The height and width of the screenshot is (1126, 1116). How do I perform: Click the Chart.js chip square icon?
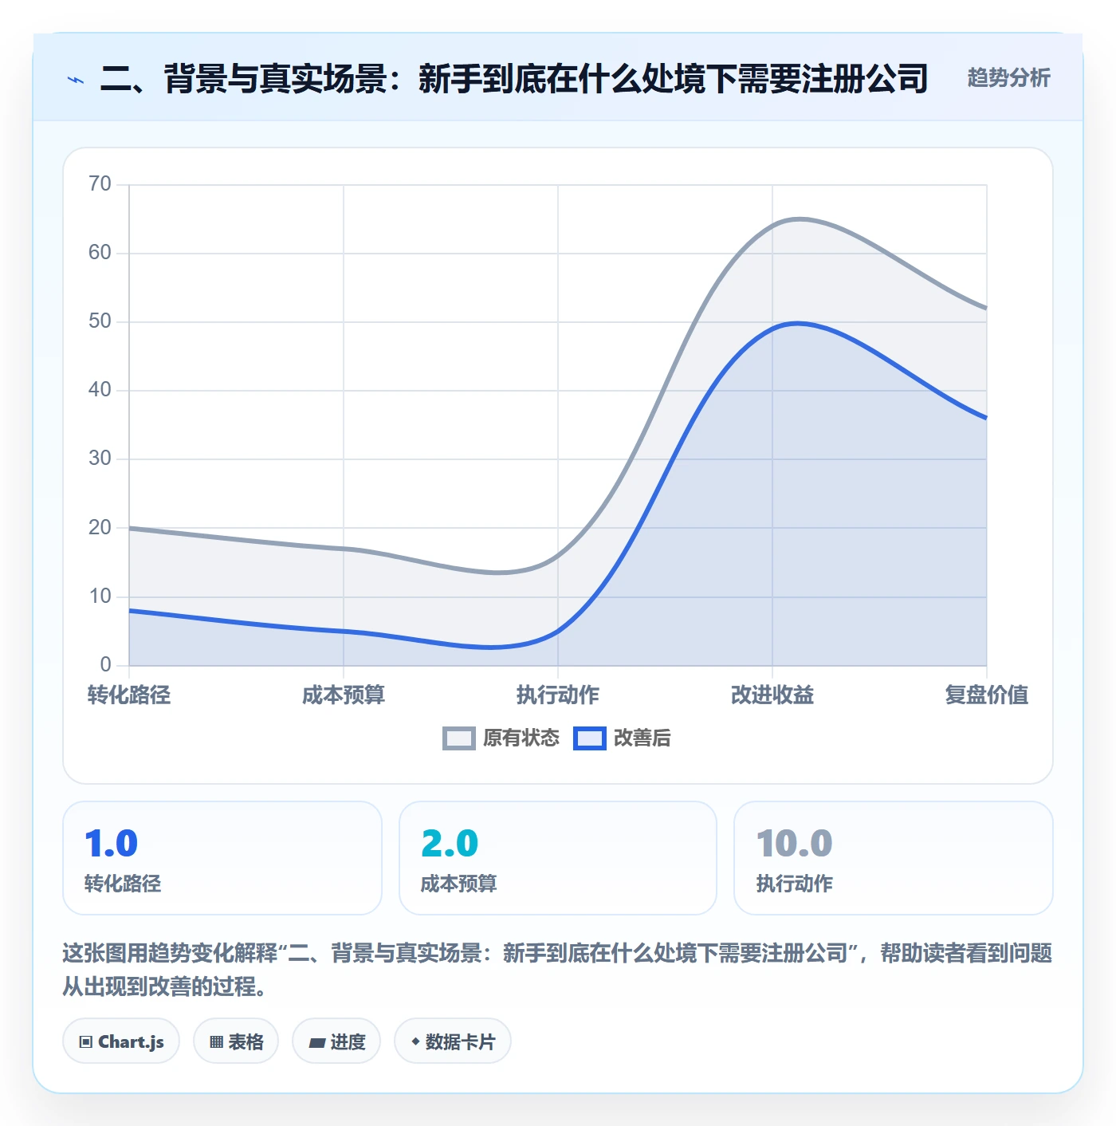86,1042
